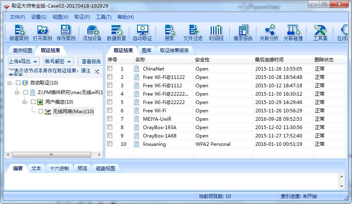Open the 帐号解密 dropdown
Viewport: 352px width, 204px height.
click(x=59, y=61)
